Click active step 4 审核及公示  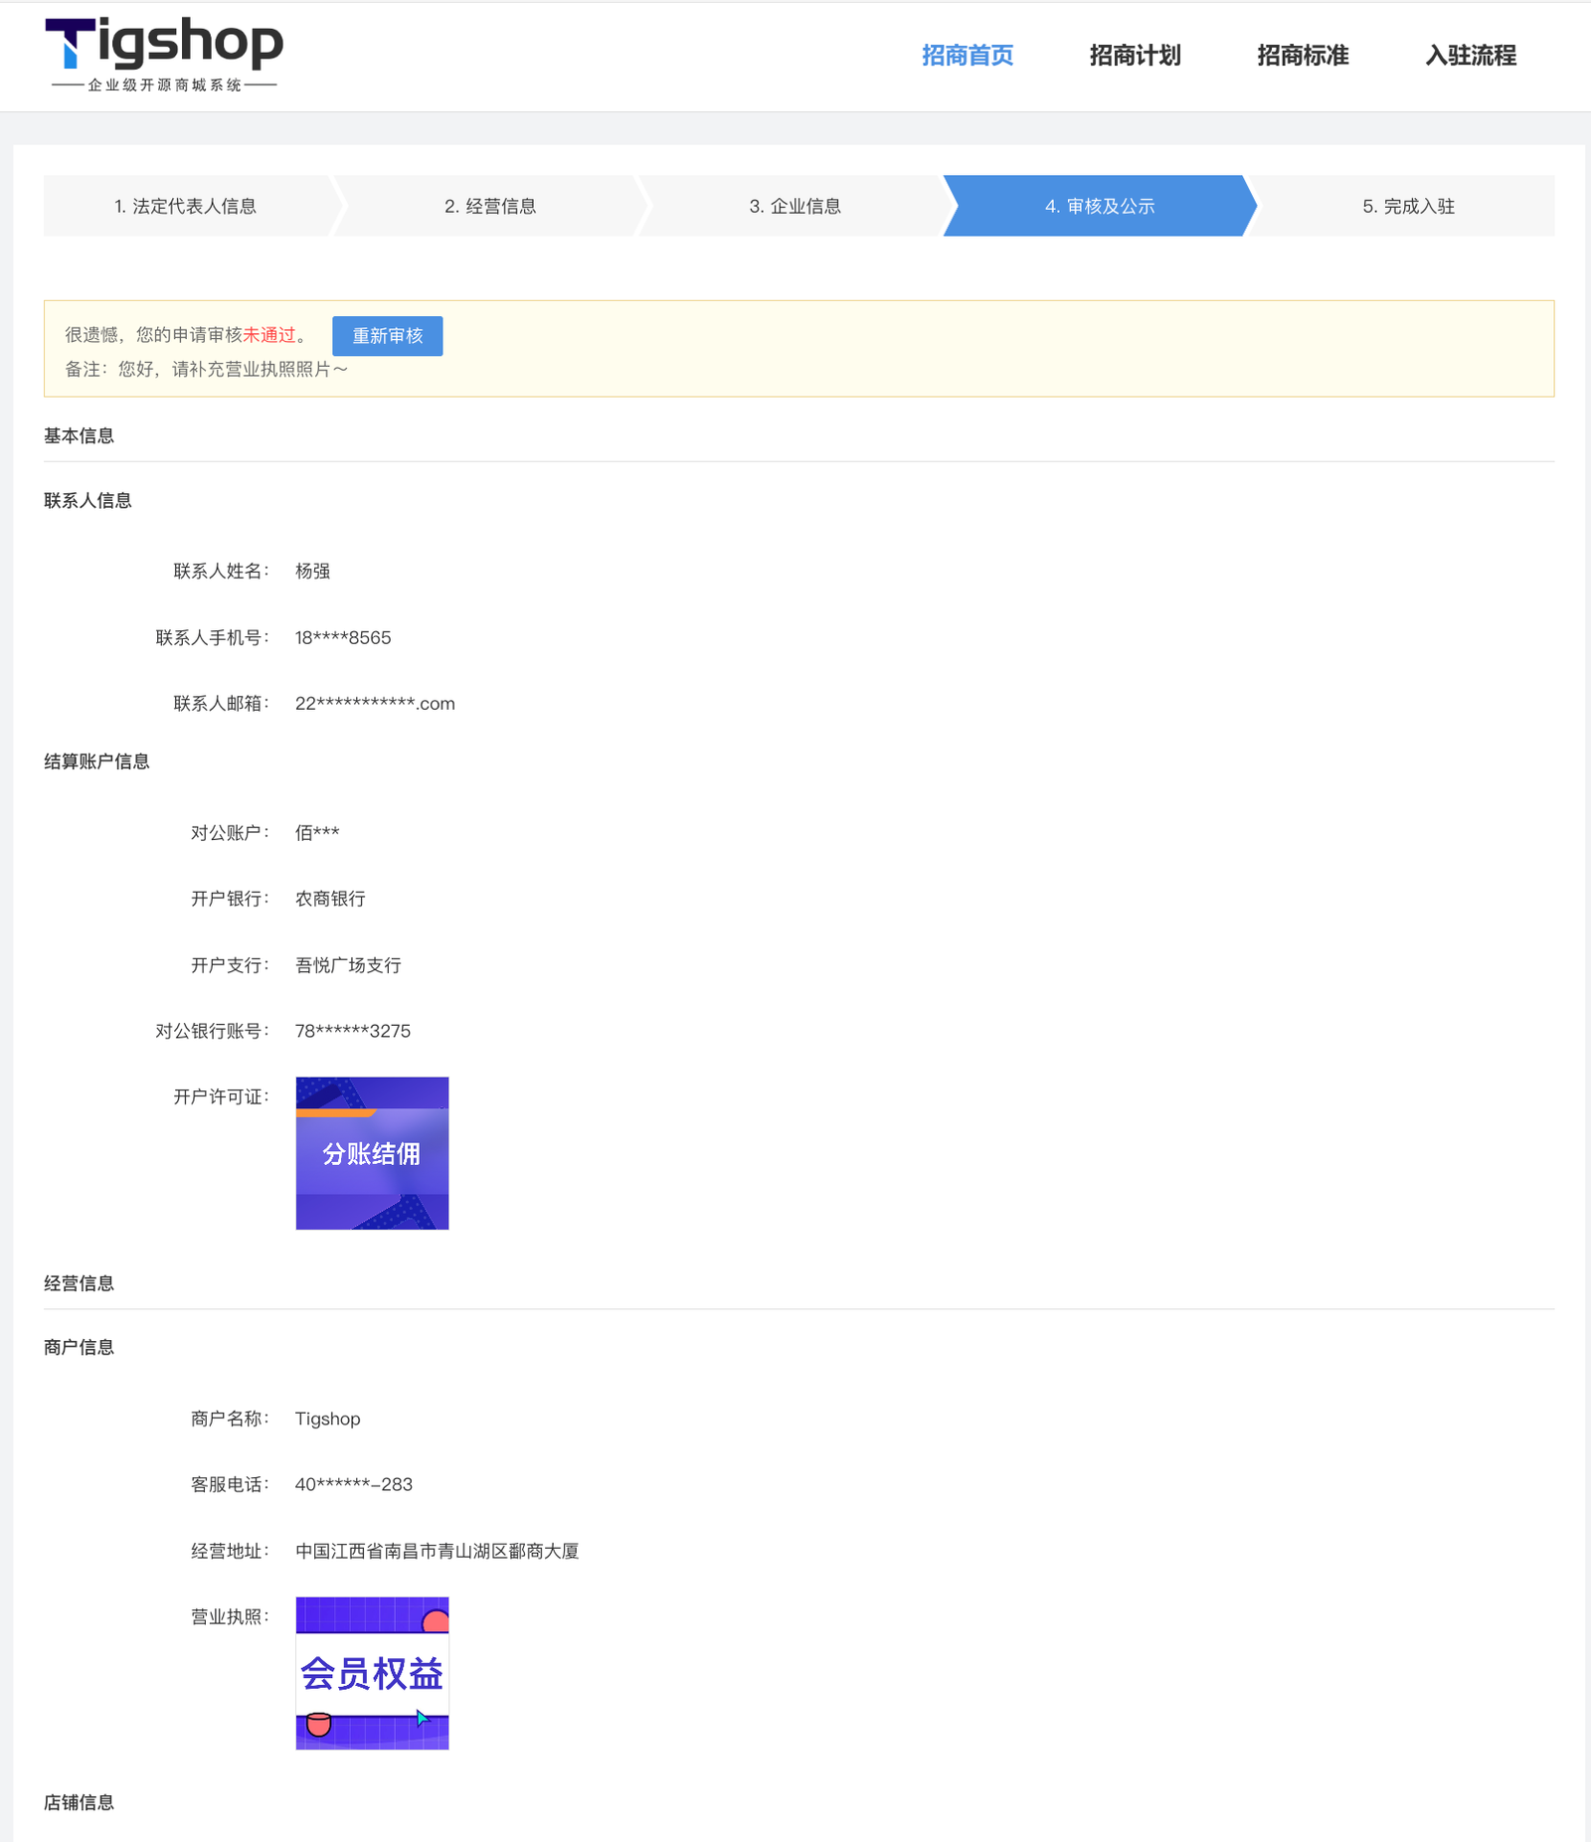click(1099, 207)
